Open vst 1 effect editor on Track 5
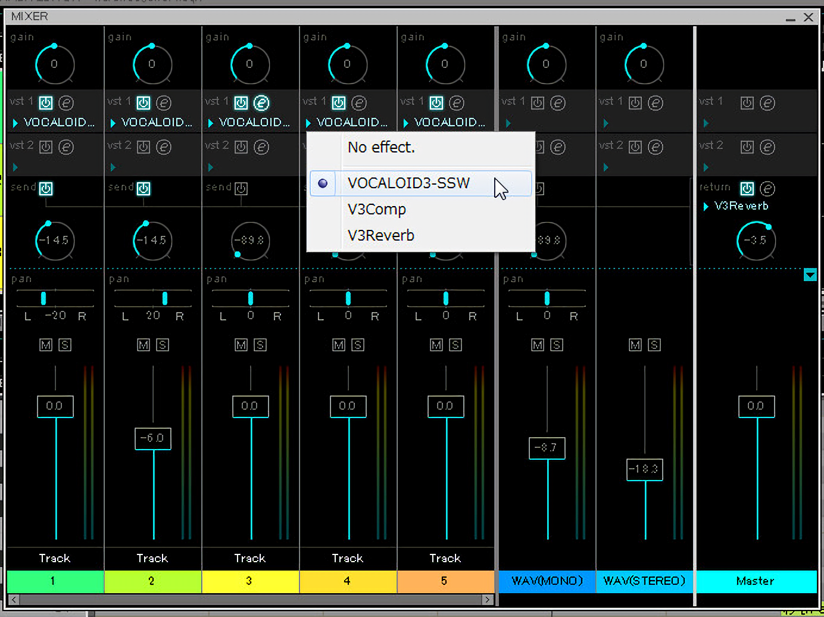 pyautogui.click(x=457, y=103)
